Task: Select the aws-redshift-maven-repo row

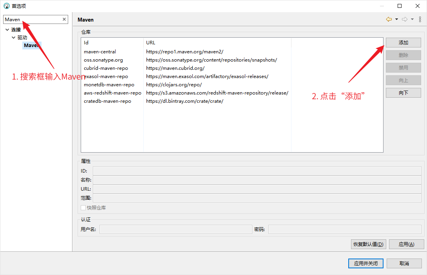Action: point(112,93)
